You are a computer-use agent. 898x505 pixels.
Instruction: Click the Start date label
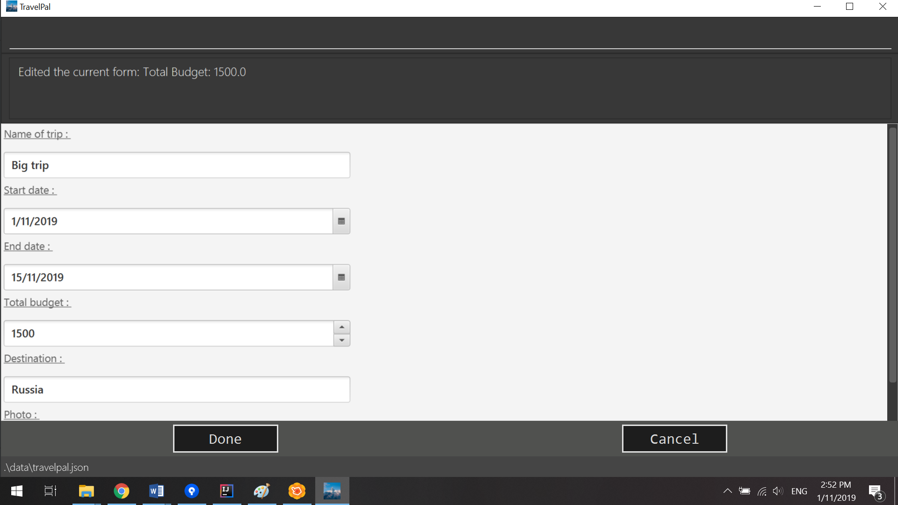pyautogui.click(x=30, y=190)
